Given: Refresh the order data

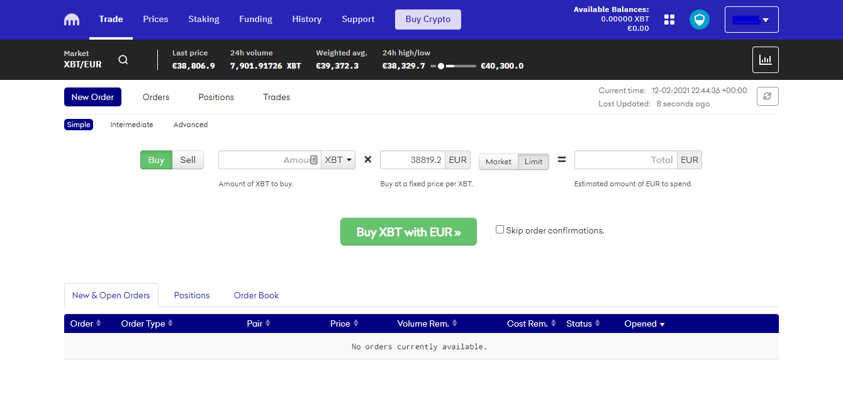Looking at the screenshot, I should (x=767, y=96).
